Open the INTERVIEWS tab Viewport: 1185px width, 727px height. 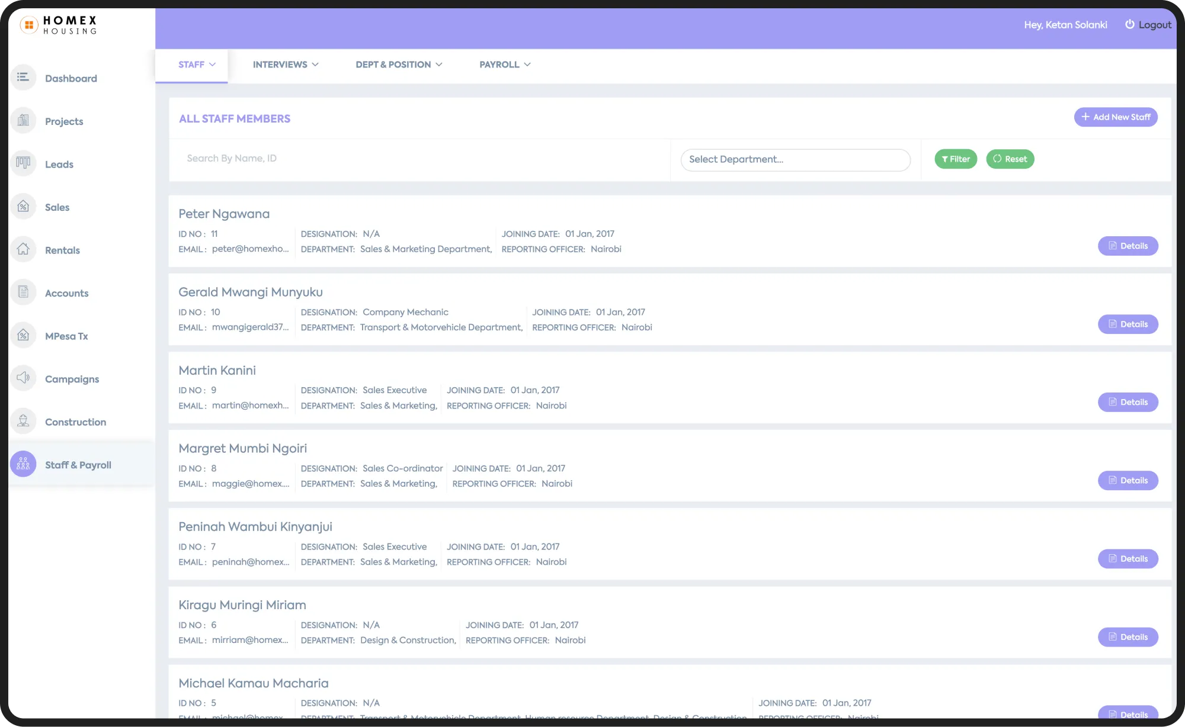[x=286, y=65]
